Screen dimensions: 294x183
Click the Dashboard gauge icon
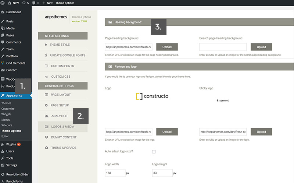point(3,12)
